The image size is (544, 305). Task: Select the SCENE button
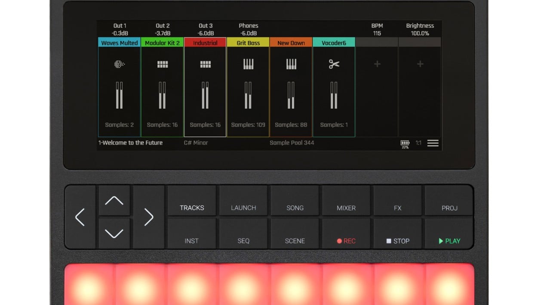[x=295, y=234]
